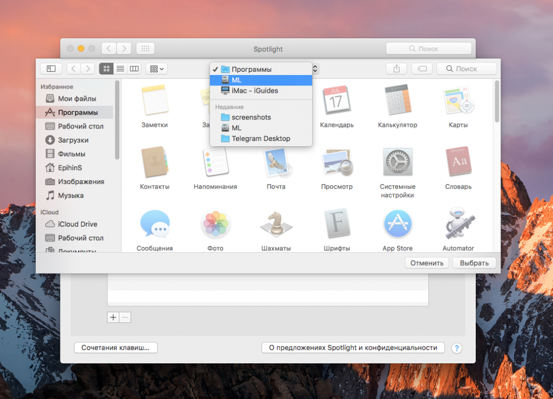
Task: Select the App Store icon
Action: click(397, 224)
